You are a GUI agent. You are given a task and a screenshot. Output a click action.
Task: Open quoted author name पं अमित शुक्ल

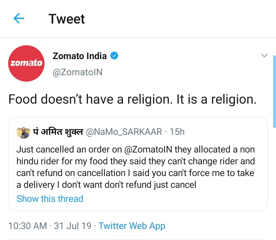[58, 132]
